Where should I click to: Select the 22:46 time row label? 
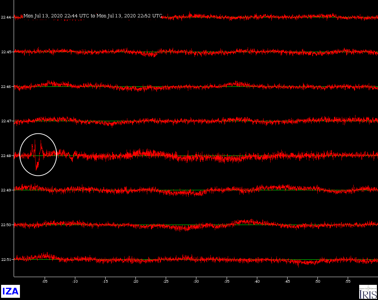tap(7, 87)
